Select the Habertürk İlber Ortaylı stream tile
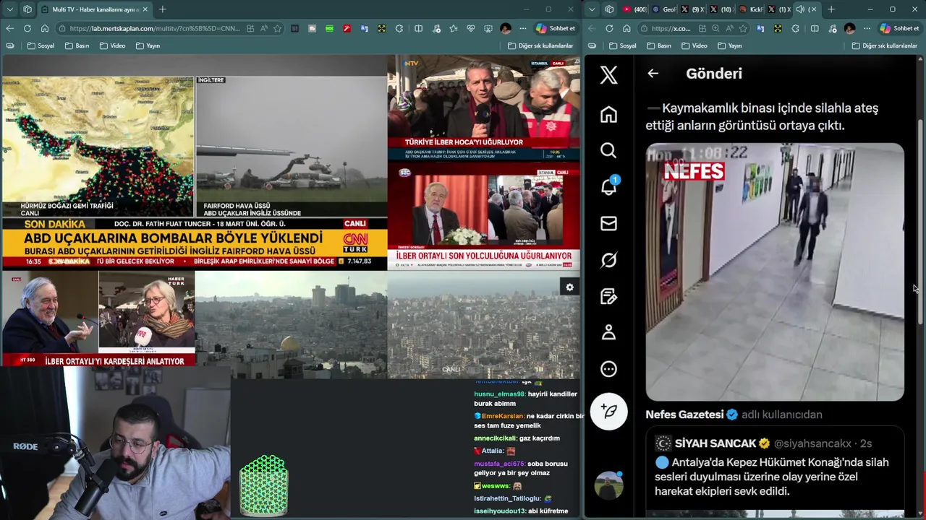Screen dimensions: 926x520 98,318
